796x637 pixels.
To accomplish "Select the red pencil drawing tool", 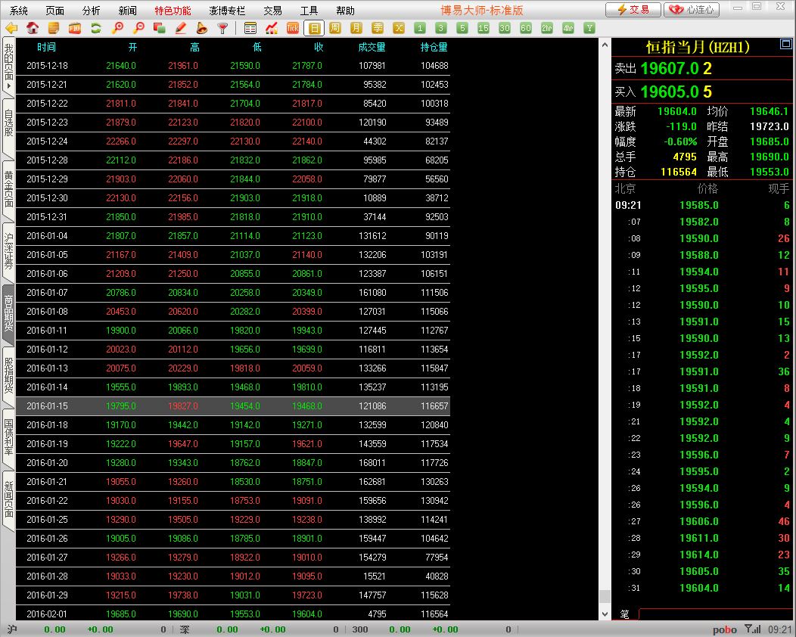I will (x=180, y=29).
